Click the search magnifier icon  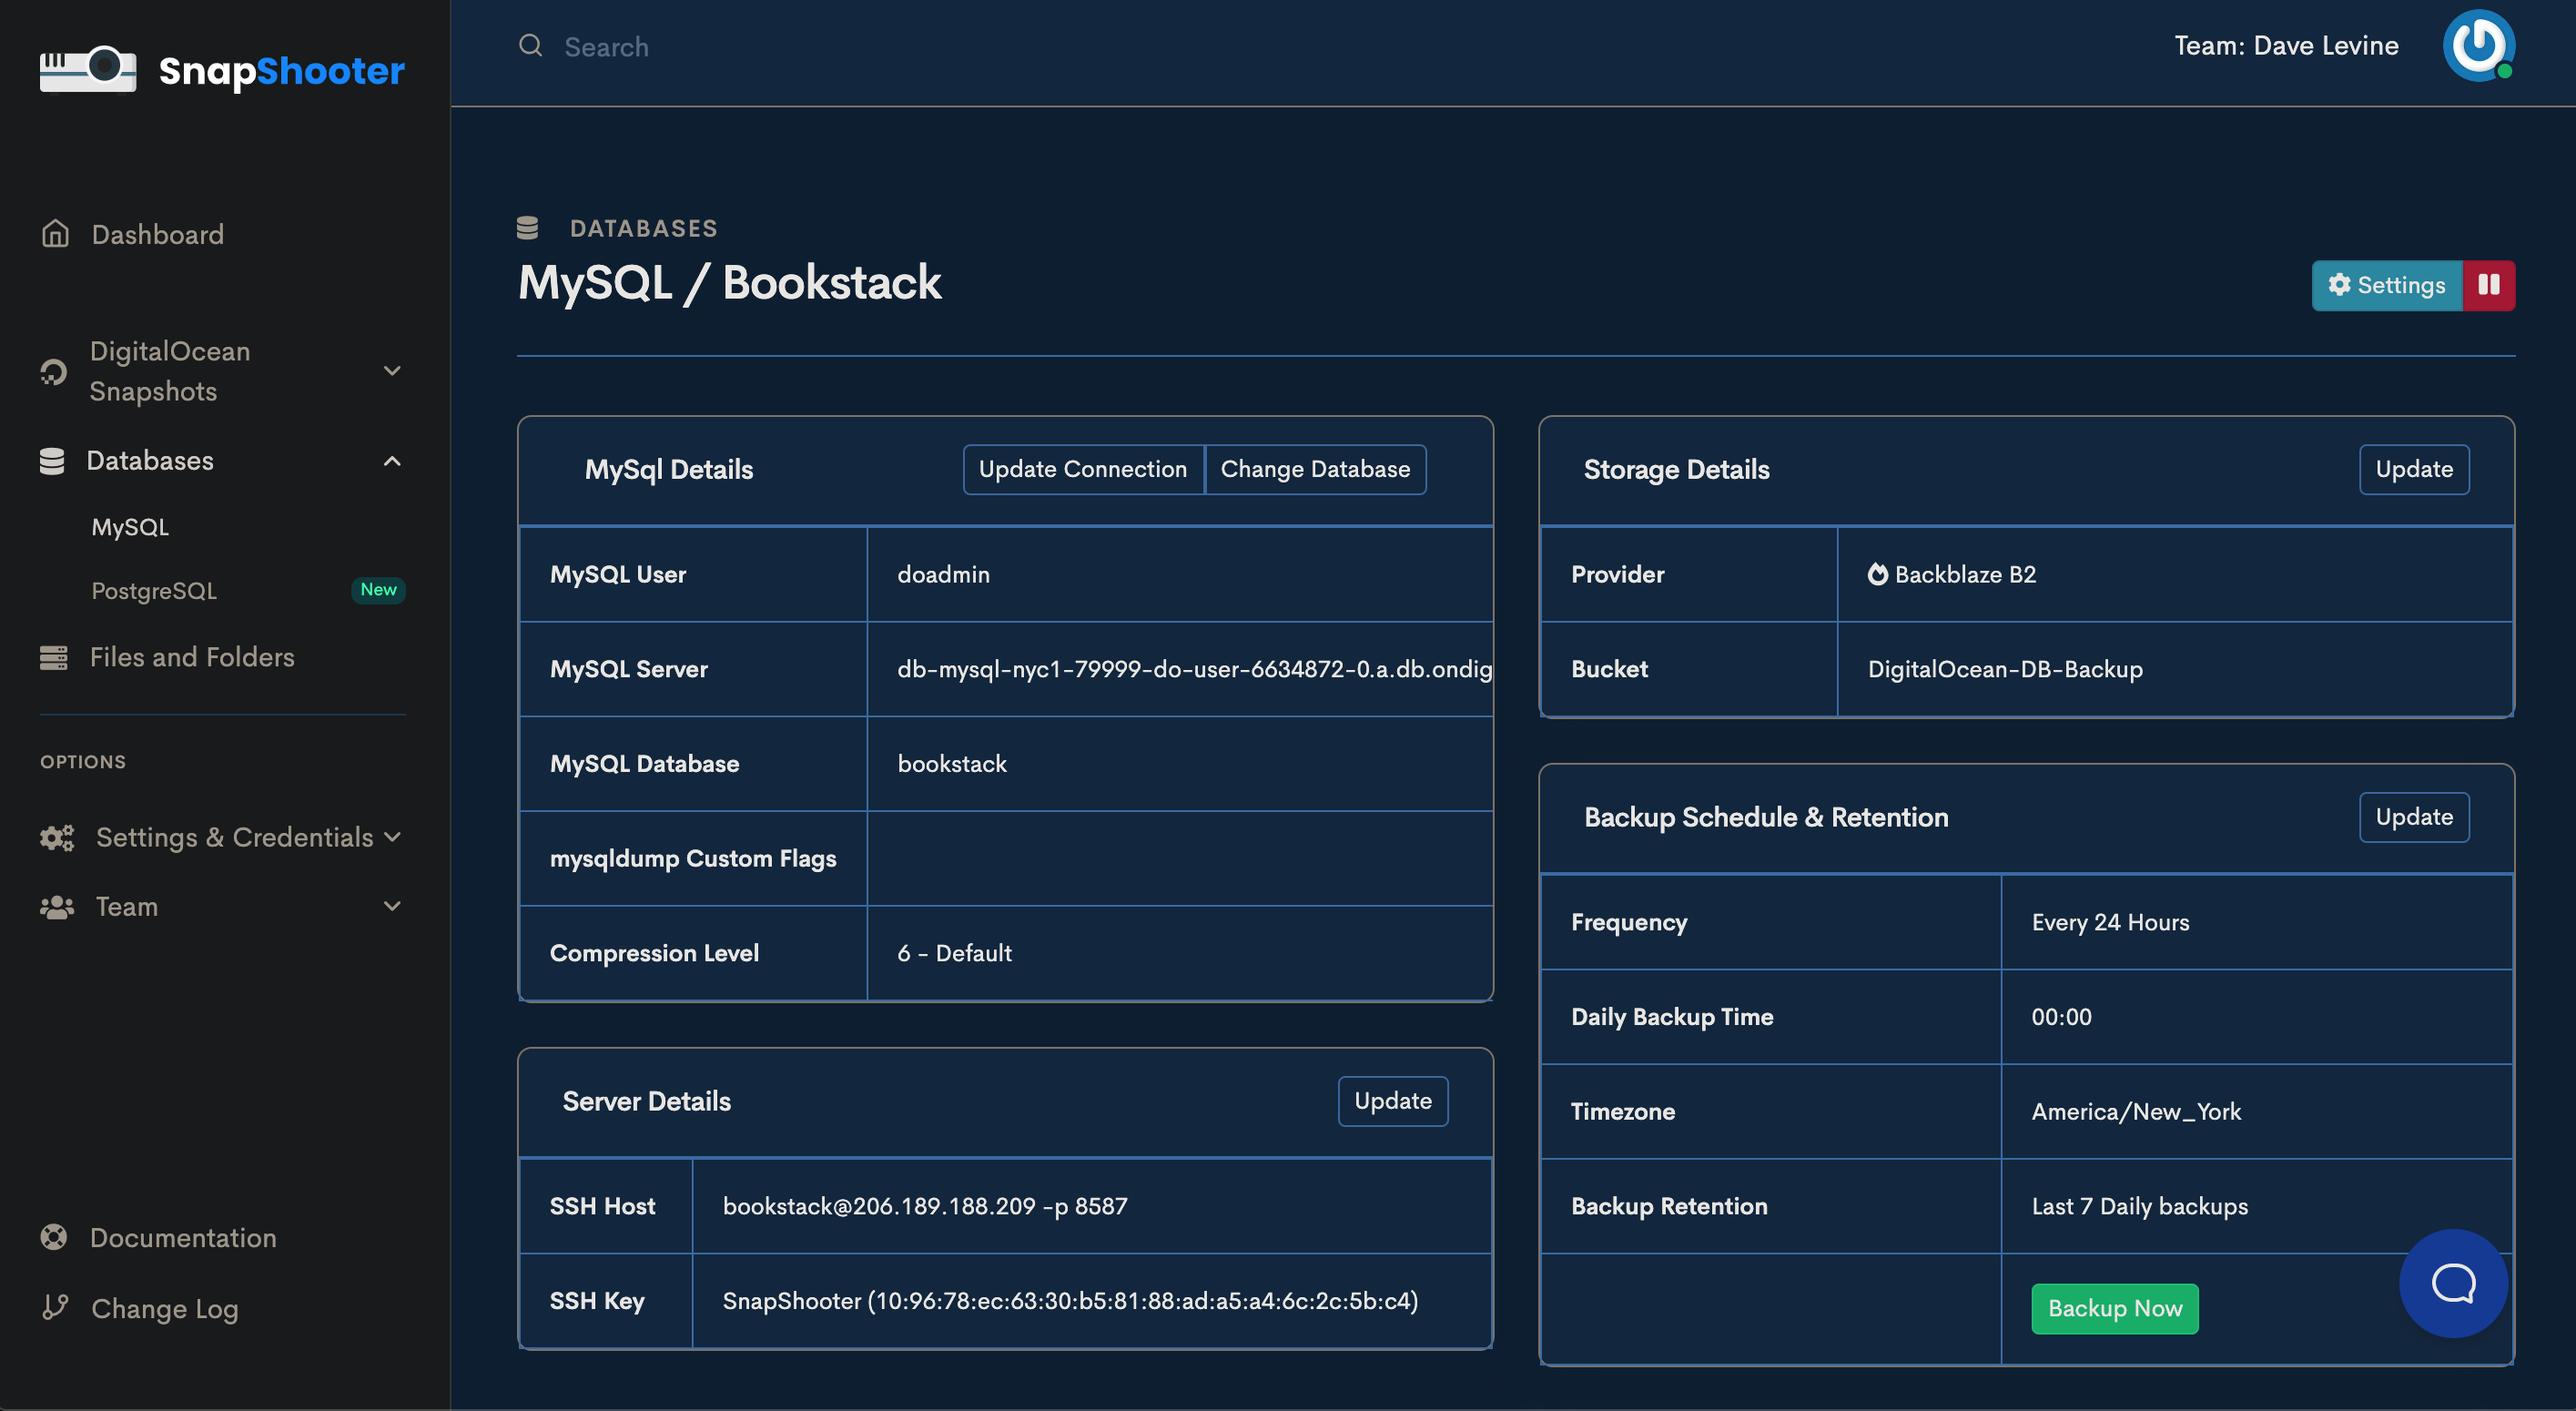pyautogui.click(x=530, y=46)
